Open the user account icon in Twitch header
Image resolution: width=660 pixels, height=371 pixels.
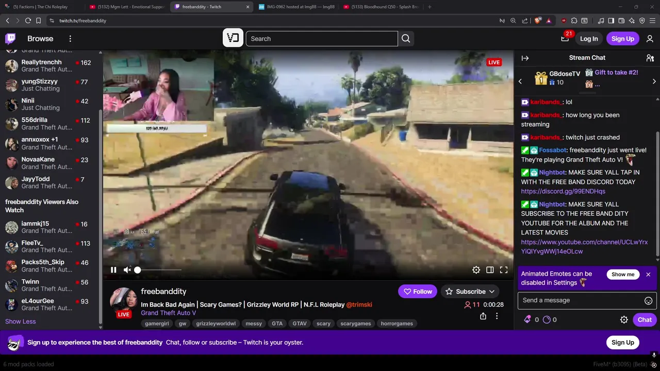point(650,39)
